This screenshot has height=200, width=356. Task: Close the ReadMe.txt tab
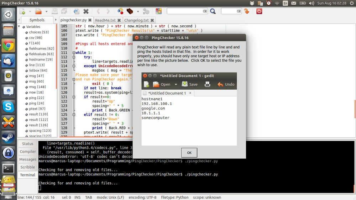pos(119,20)
